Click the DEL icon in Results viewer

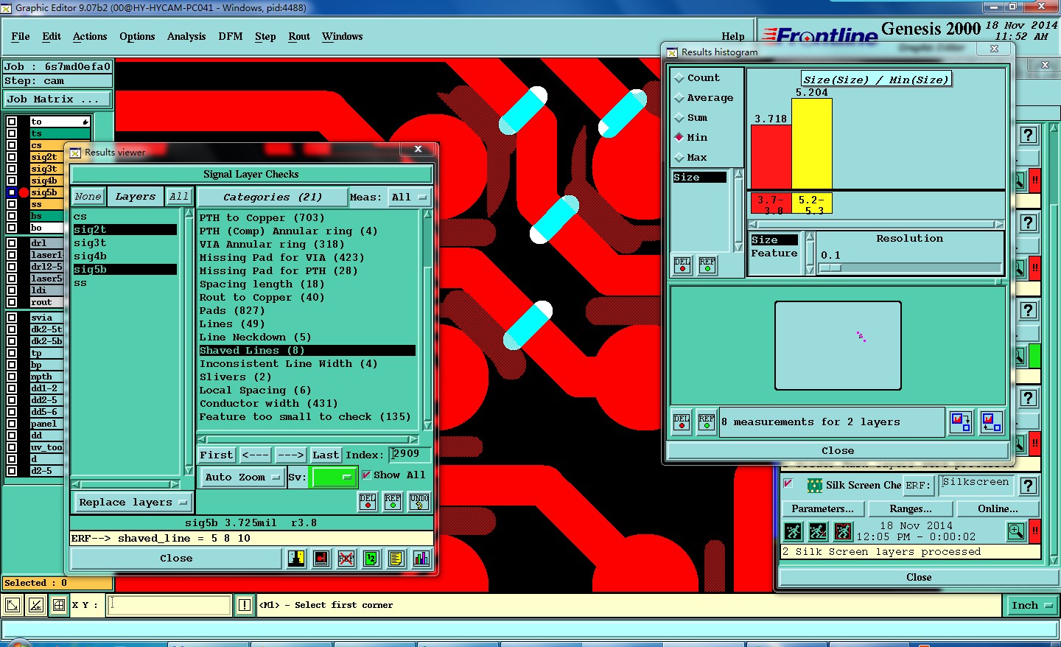[368, 502]
